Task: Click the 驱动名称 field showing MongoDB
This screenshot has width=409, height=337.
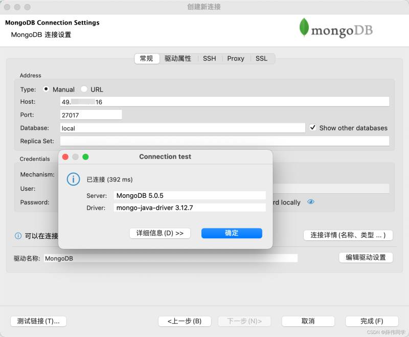Action: 171,258
